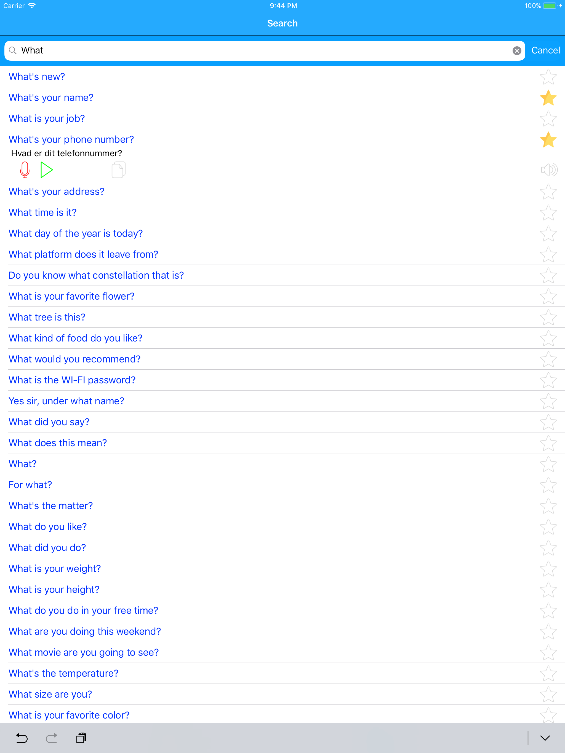The height and width of the screenshot is (753, 565).
Task: Play audio for "Hvad er dit telefonnummer?"
Action: point(47,170)
